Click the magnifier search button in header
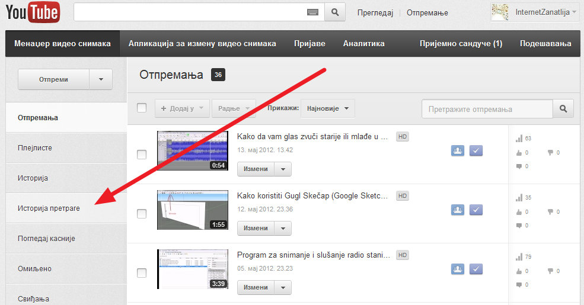This screenshot has height=305, width=584. click(335, 12)
